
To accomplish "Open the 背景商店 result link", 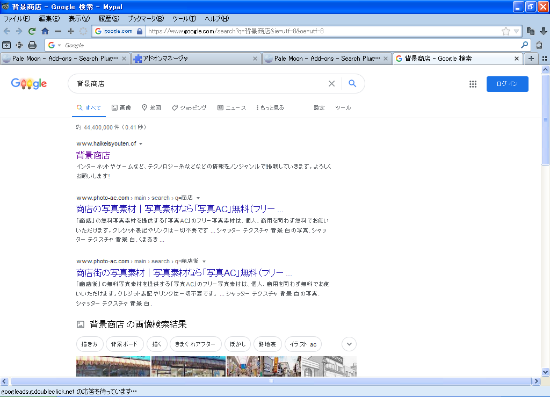I will (x=93, y=155).
